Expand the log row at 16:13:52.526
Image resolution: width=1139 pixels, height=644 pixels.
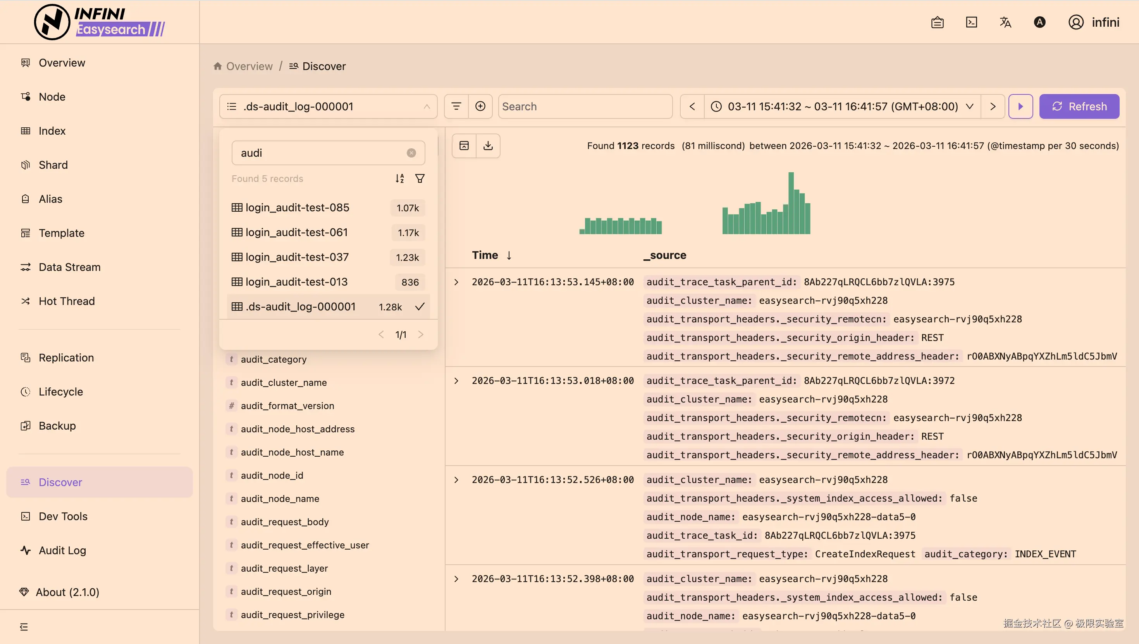coord(456,480)
